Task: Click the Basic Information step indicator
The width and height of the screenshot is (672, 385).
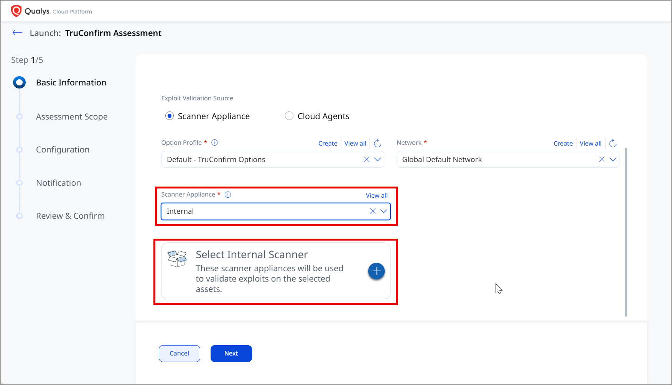Action: [x=19, y=82]
